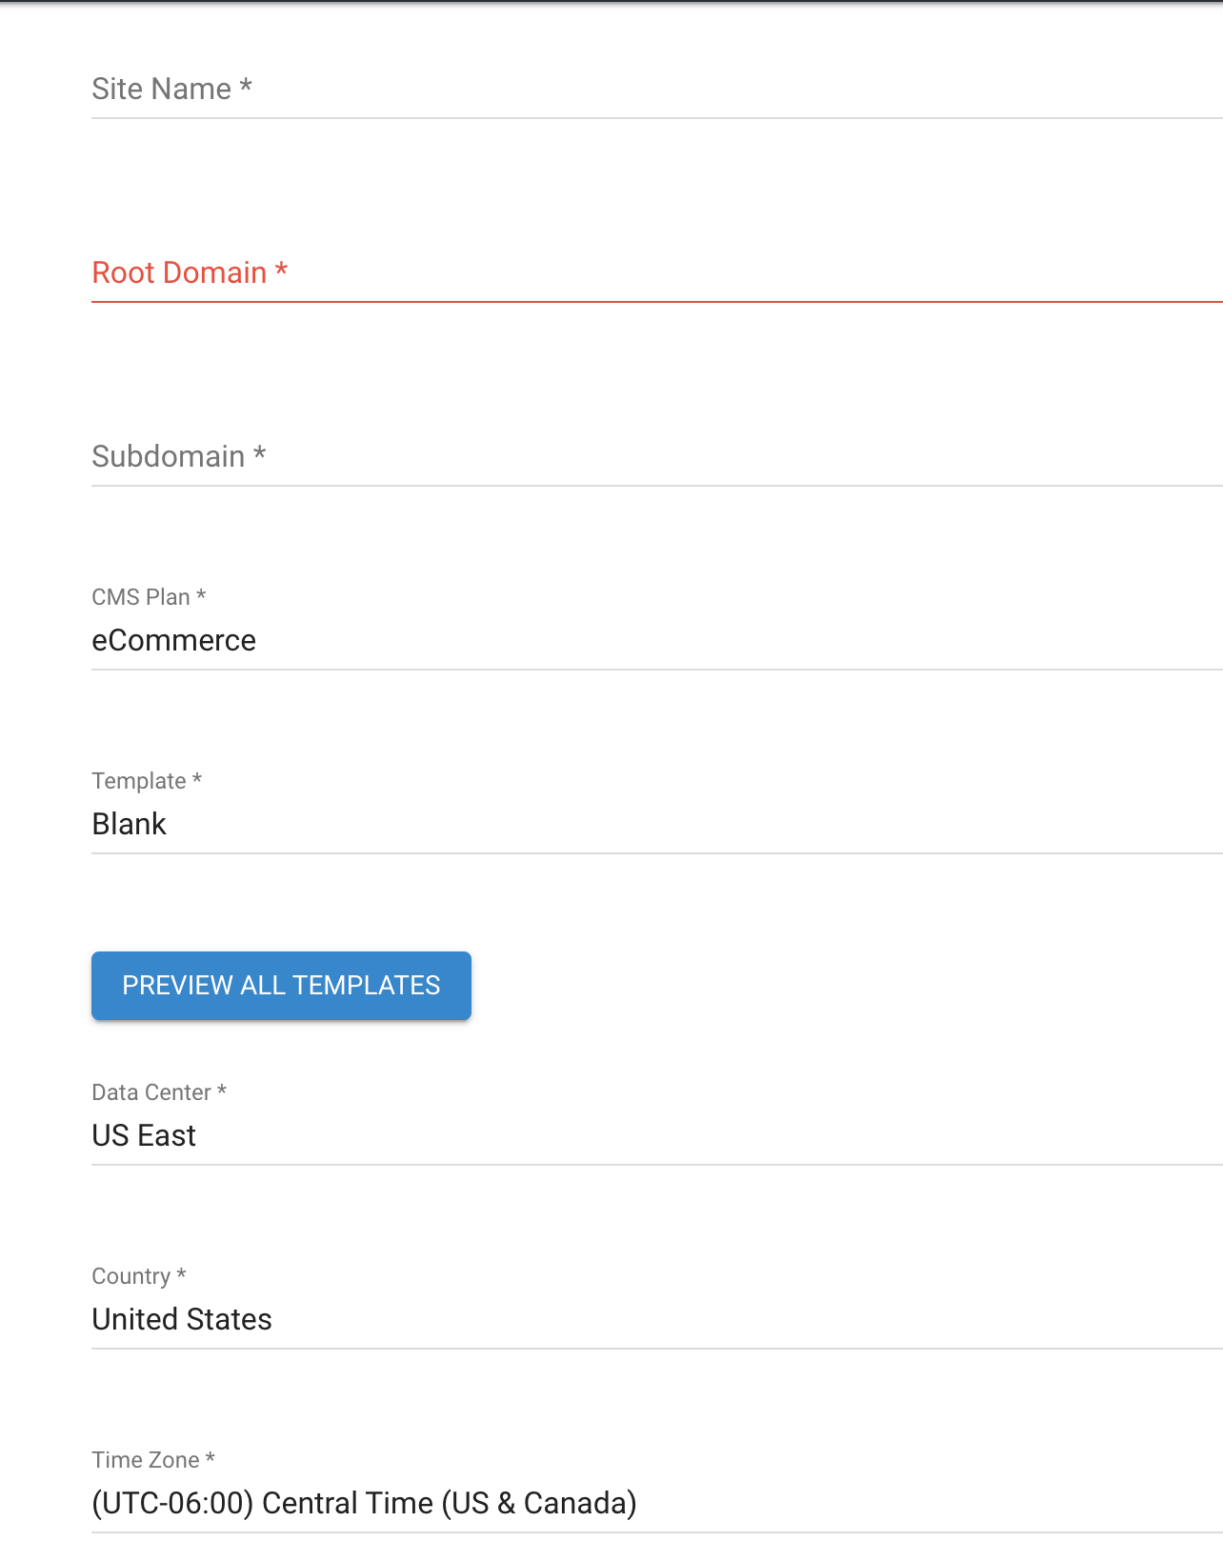
Task: Click the Site Name placeholder label
Action: [171, 89]
